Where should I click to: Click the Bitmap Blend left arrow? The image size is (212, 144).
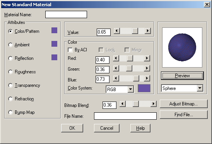pos(123,104)
